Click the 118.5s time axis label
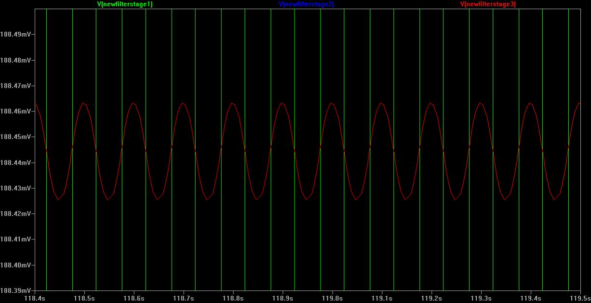Screen dimensions: 591x303 84,299
